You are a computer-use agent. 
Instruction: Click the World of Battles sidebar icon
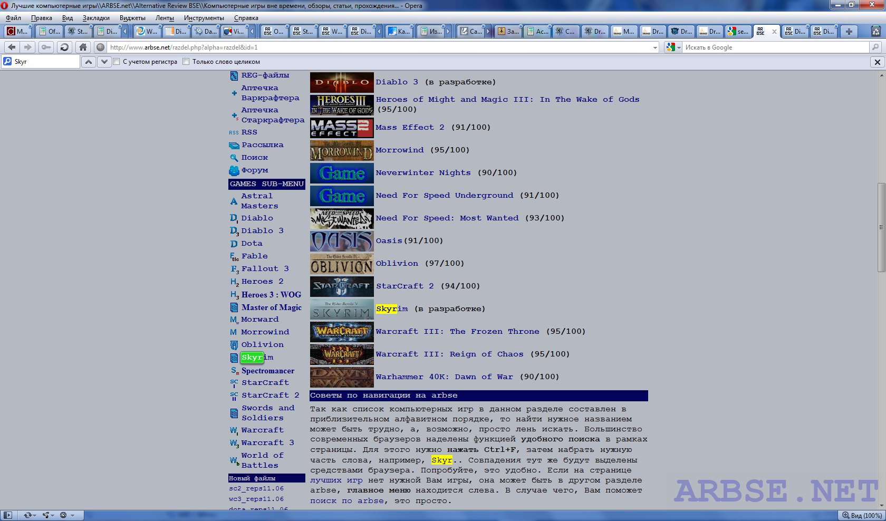click(234, 460)
